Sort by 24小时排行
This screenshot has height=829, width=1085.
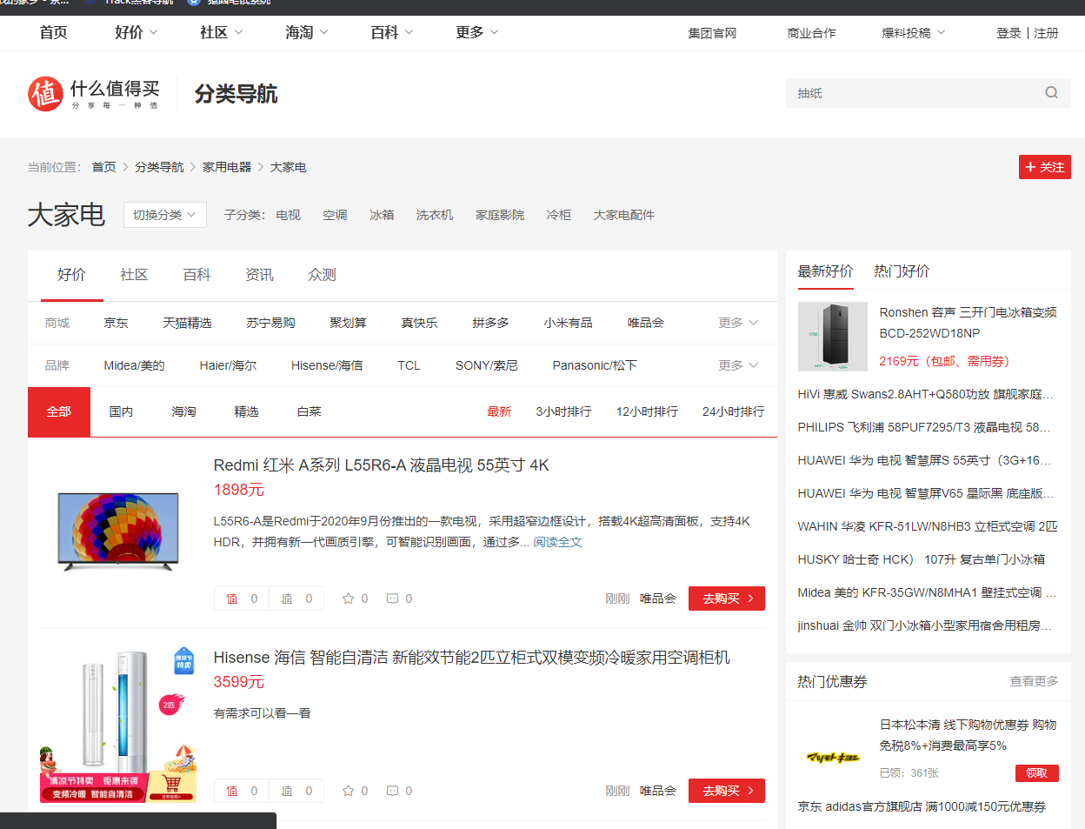pos(734,411)
